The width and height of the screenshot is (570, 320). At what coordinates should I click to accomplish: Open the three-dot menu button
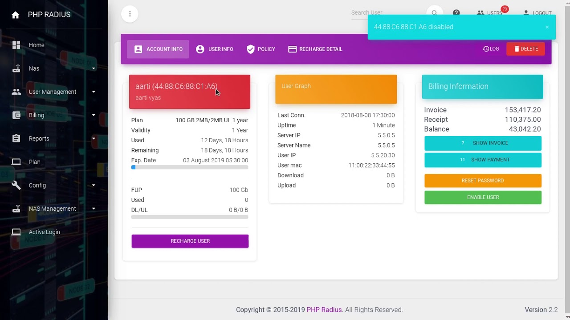pos(130,14)
